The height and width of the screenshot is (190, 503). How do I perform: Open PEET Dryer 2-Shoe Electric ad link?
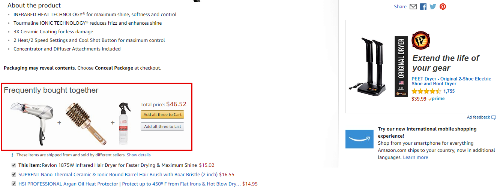(451, 81)
